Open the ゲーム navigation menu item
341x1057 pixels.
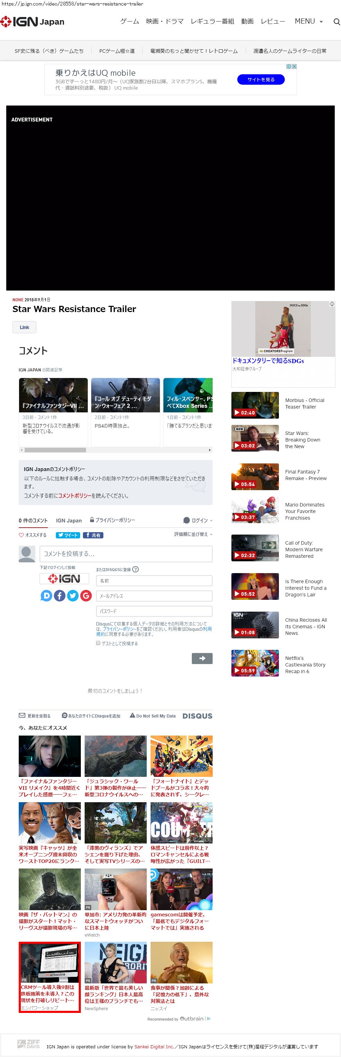129,21
